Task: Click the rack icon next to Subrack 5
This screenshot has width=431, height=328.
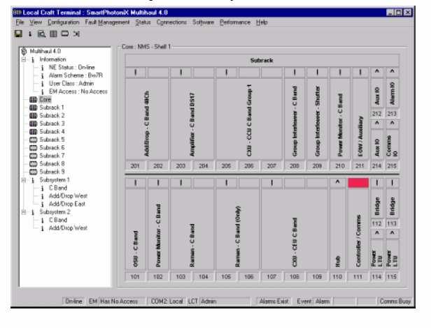Action: click(34, 140)
